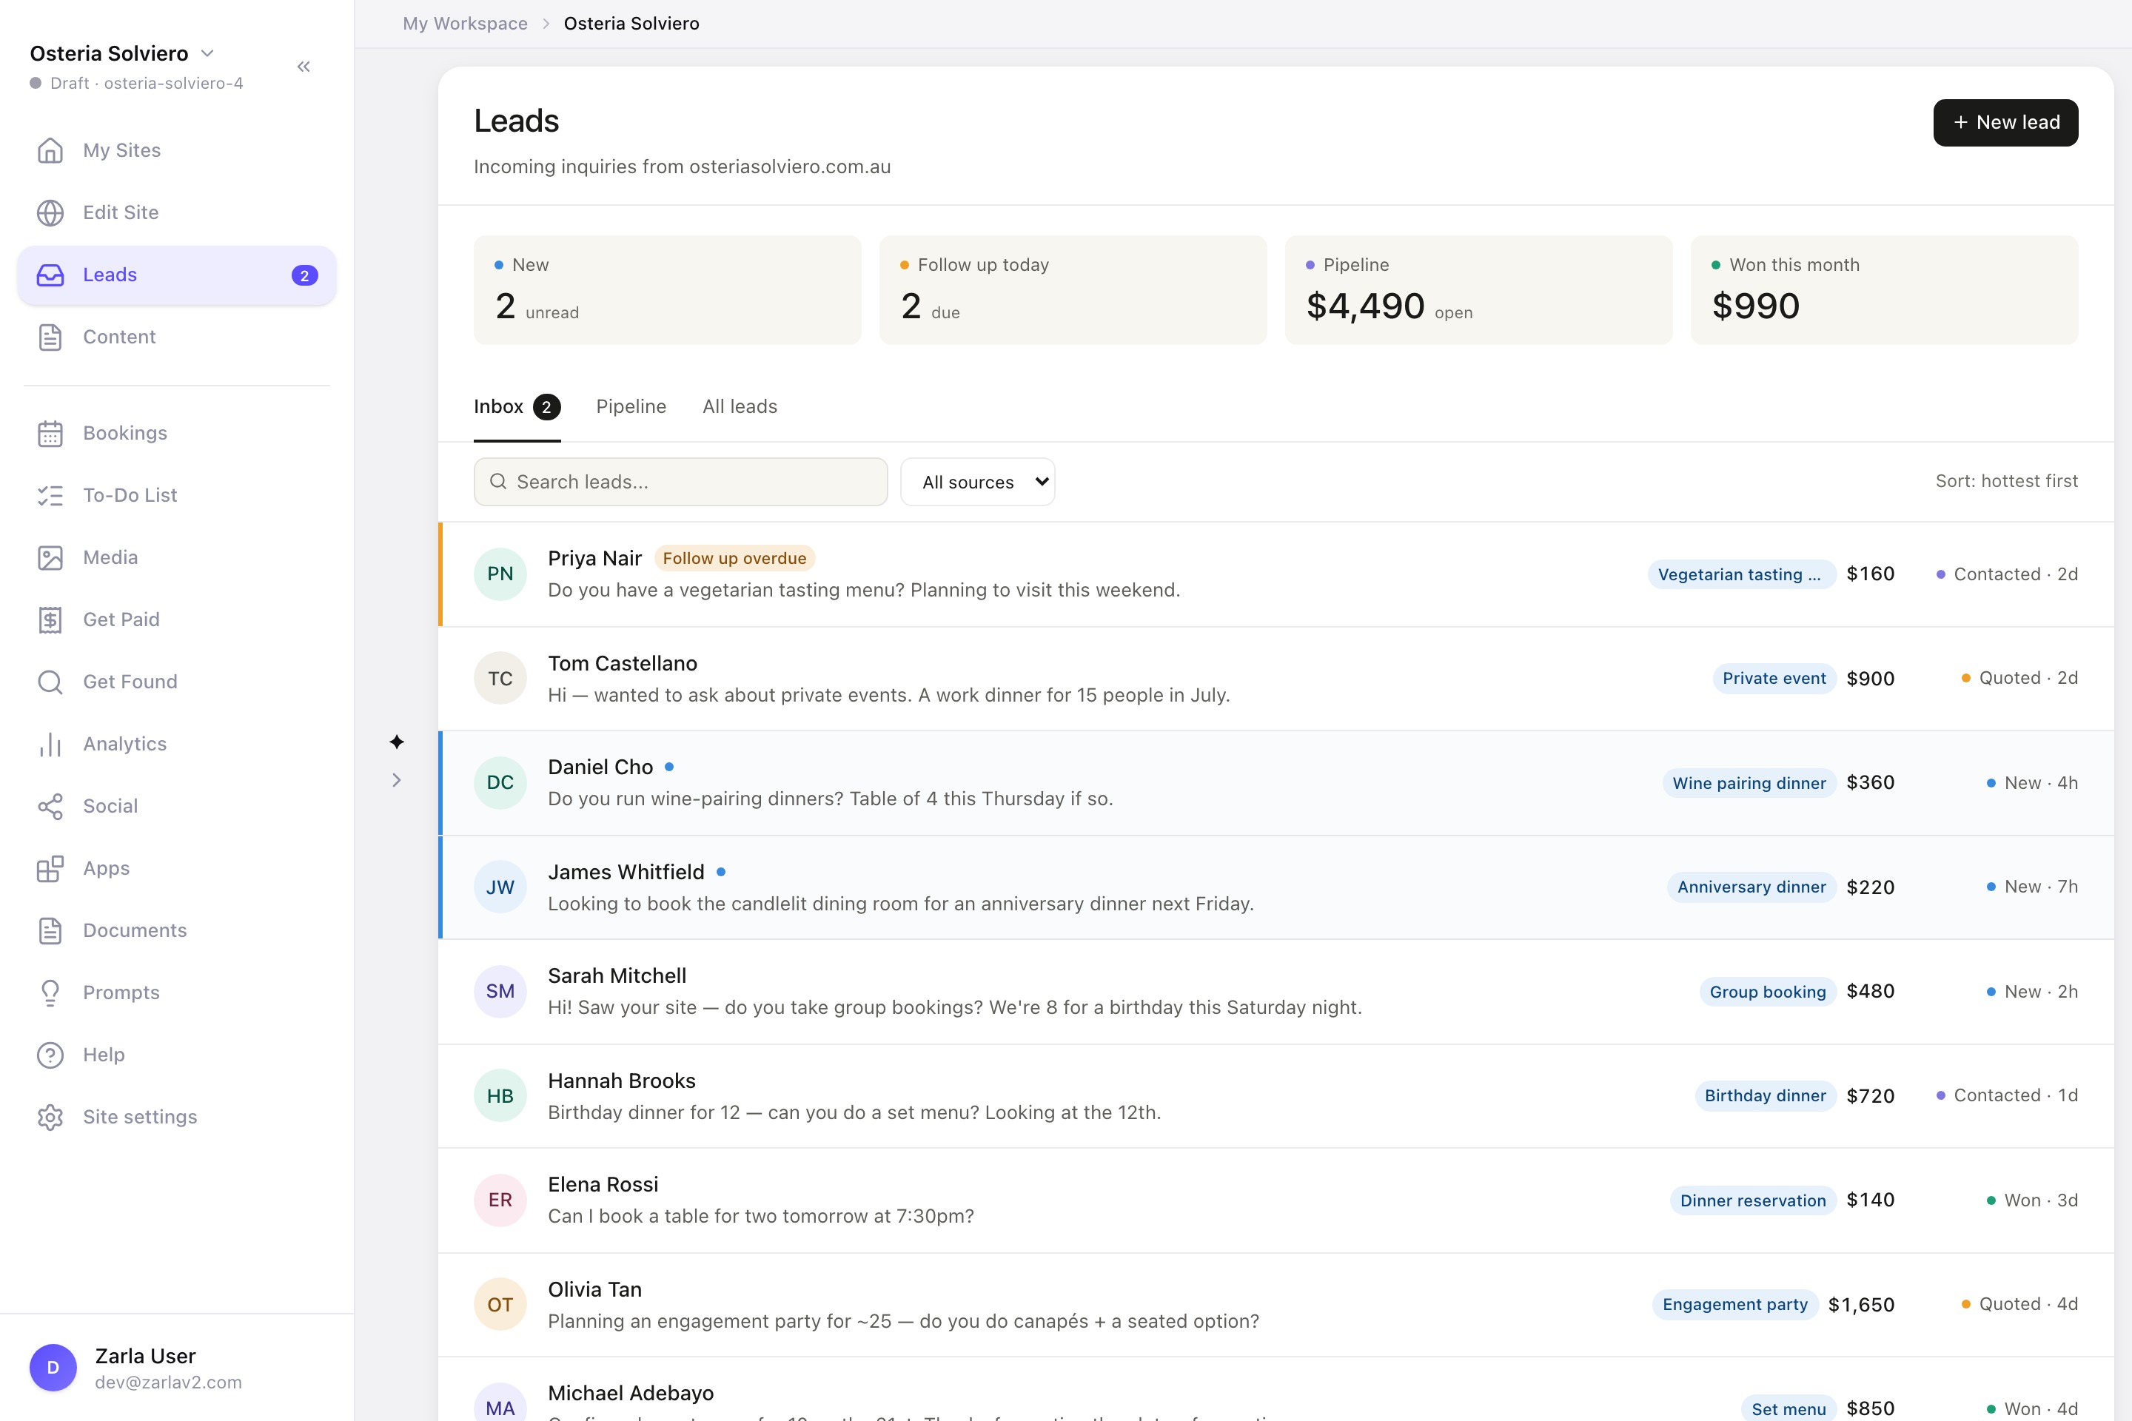2132x1421 pixels.
Task: Click the AI sparkle icon
Action: point(397,742)
